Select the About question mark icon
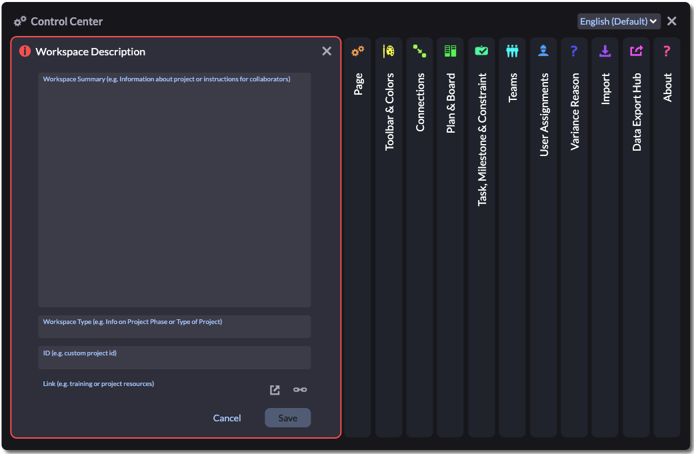 667,51
